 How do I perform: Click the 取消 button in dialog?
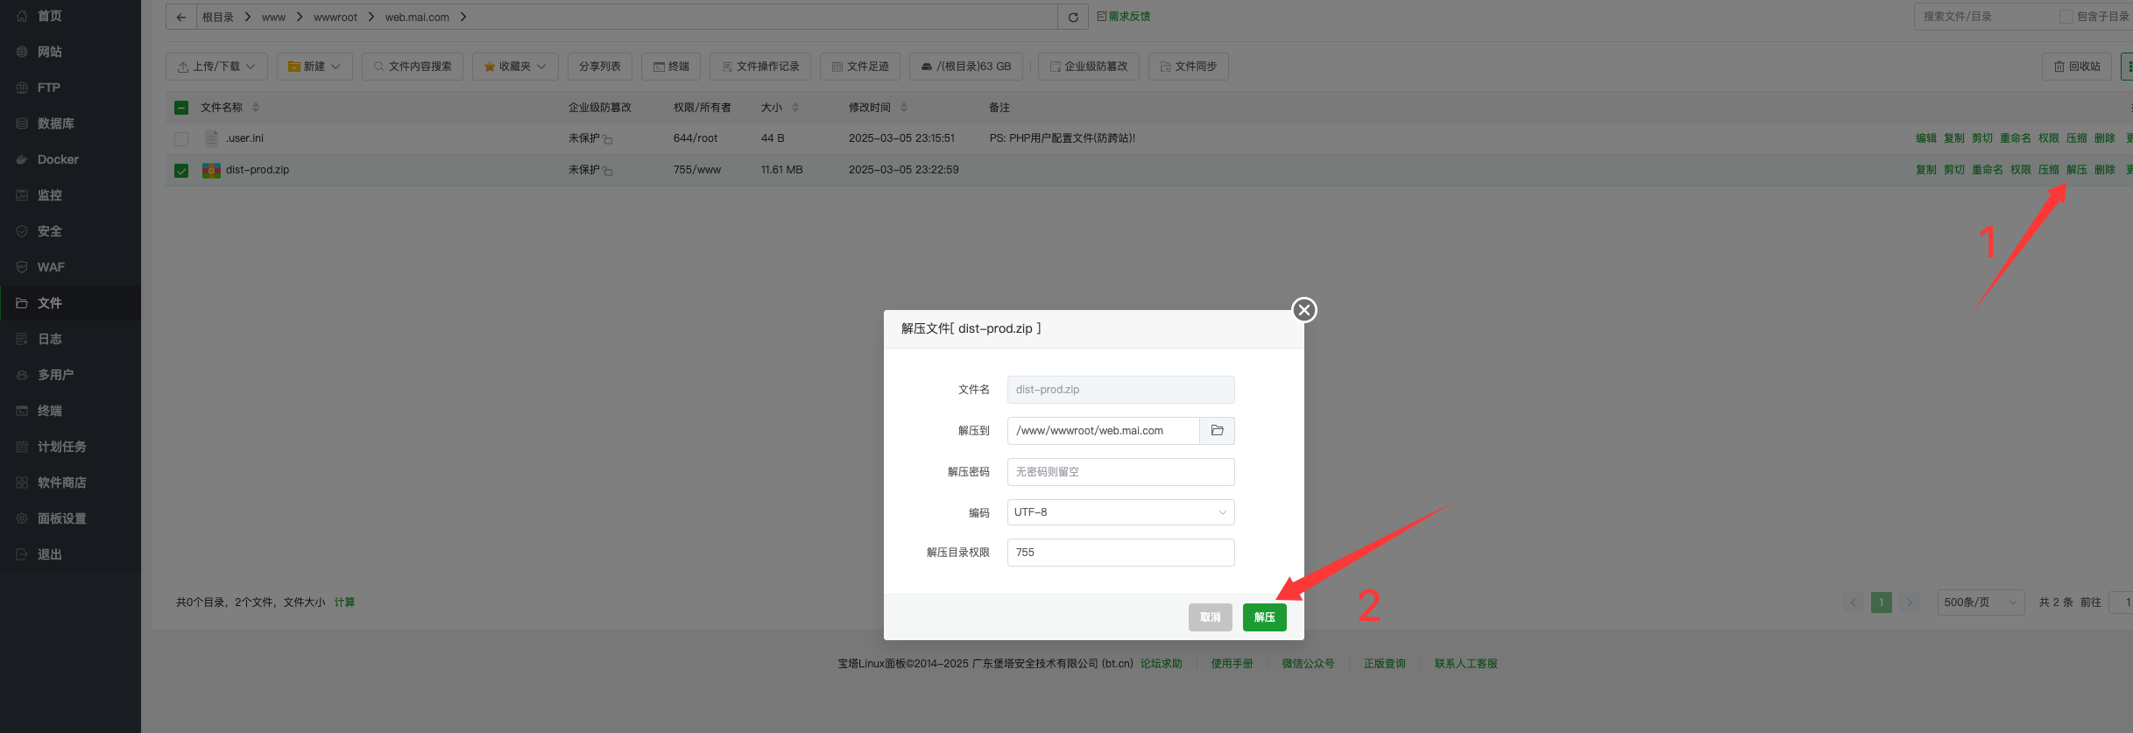coord(1210,617)
